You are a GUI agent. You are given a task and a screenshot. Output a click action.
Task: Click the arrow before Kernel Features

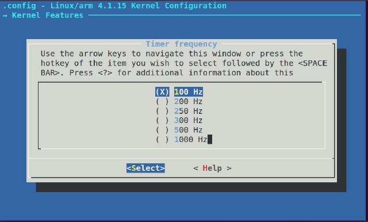(x=5, y=16)
